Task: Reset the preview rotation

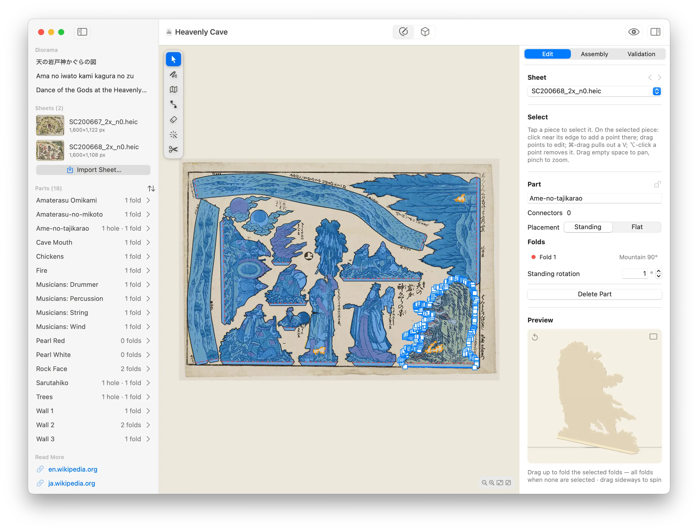Action: coord(535,337)
